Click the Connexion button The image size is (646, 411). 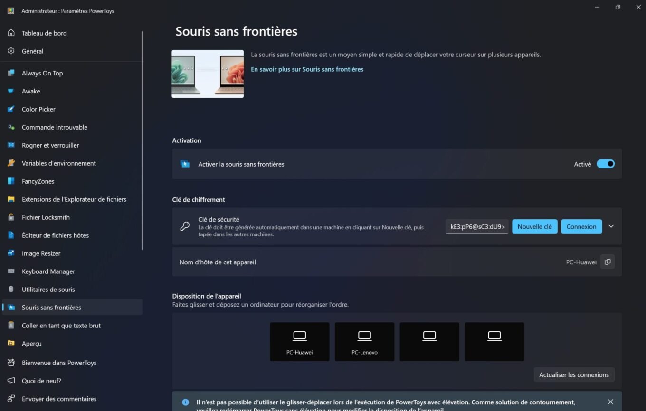pyautogui.click(x=581, y=226)
